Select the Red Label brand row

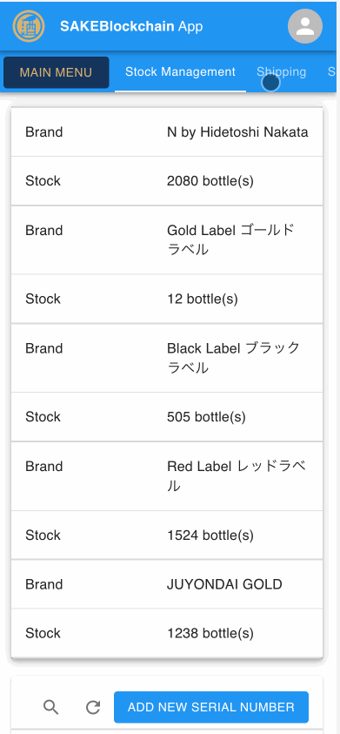pos(167,476)
